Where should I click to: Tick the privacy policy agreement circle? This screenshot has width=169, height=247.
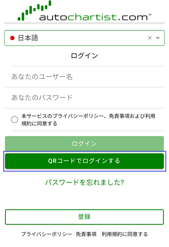pos(14,120)
